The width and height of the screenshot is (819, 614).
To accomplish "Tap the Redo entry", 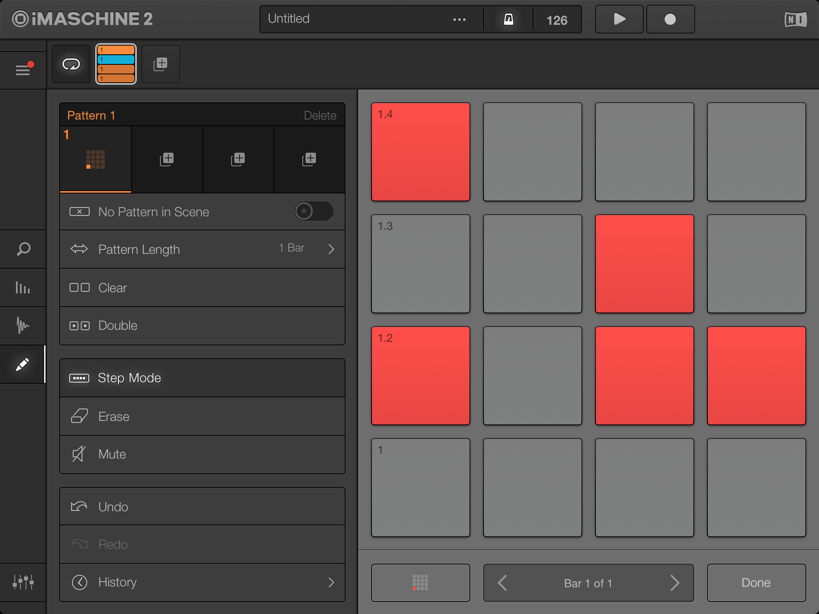I will (x=202, y=544).
